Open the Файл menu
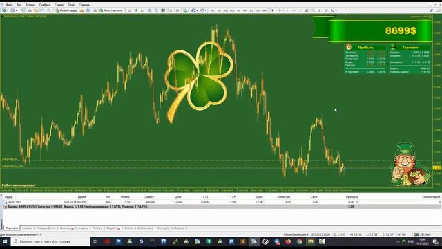Viewport: 442px width, 249px height. click(9, 5)
